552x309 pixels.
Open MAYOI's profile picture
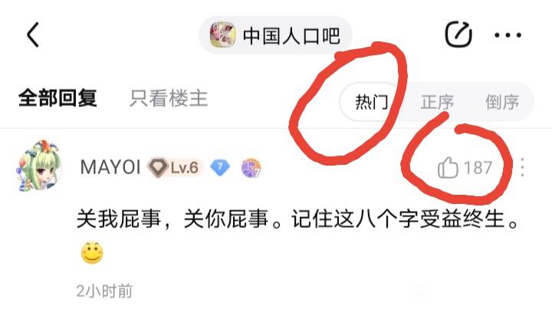(39, 166)
